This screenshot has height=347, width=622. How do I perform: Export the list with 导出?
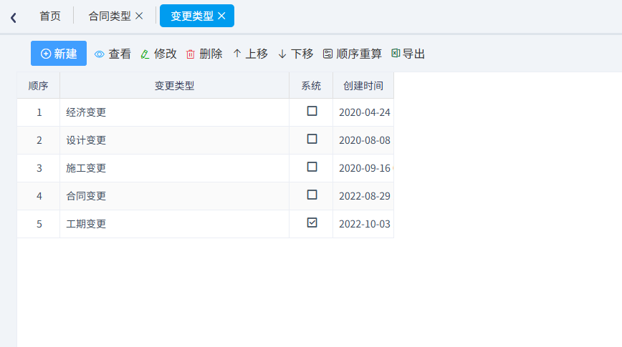[408, 54]
